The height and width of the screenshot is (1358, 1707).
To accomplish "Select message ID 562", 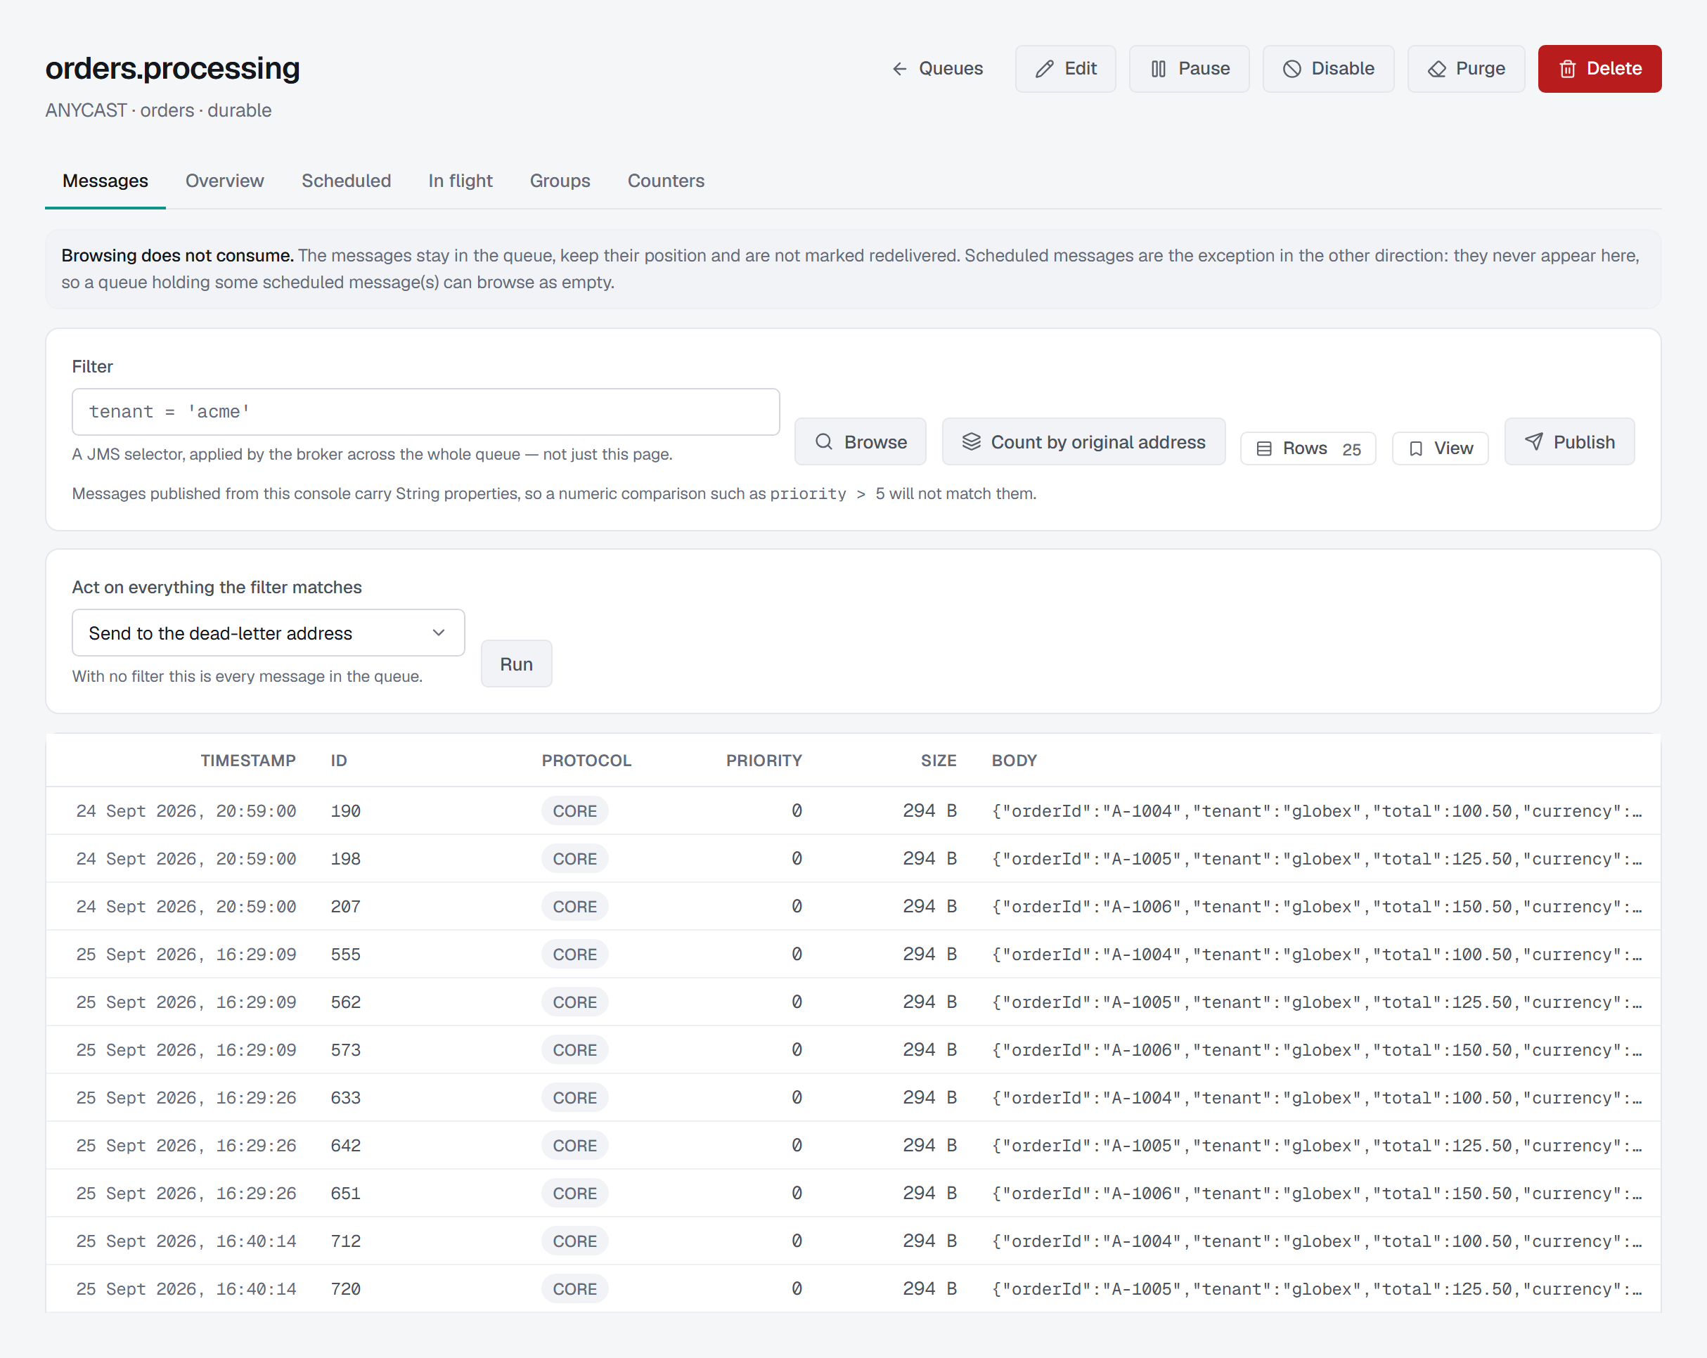I will pyautogui.click(x=346, y=1002).
